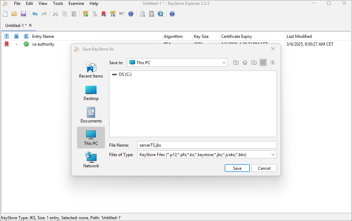Go to the Home folder icon
The width and height of the screenshot is (352, 221).
[245, 62]
